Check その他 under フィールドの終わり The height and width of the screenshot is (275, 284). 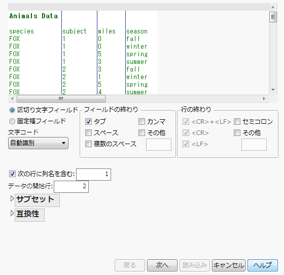pyautogui.click(x=141, y=132)
